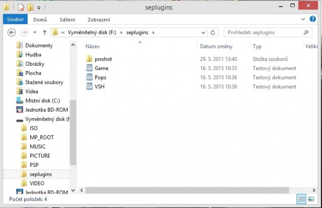Open Help question mark icon
322x208 pixels.
click(x=313, y=19)
